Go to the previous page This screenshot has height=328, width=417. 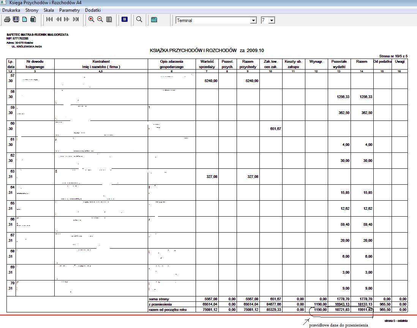(58, 19)
